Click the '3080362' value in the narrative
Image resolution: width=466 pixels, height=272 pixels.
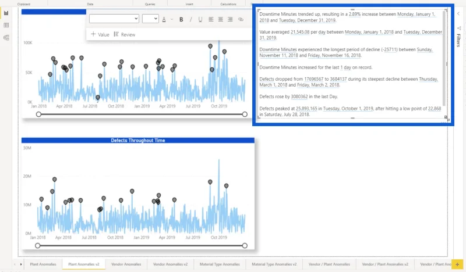[299, 96]
